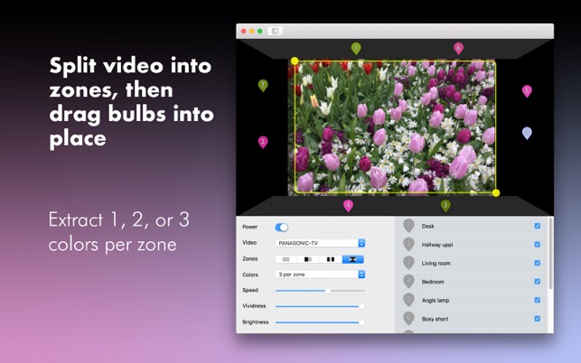Click the bulb list vertical scrollbar
This screenshot has height=363, width=581.
550,254
